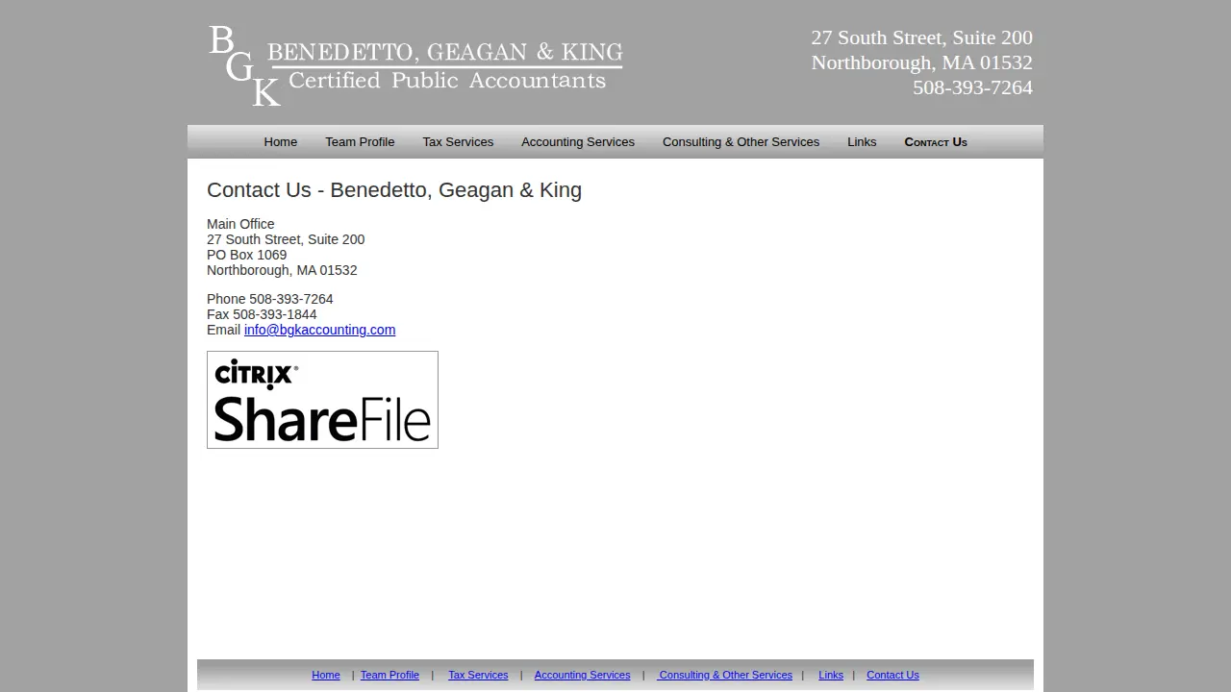Select Contact Us in the top navigation
This screenshot has height=692, width=1231.
click(936, 142)
